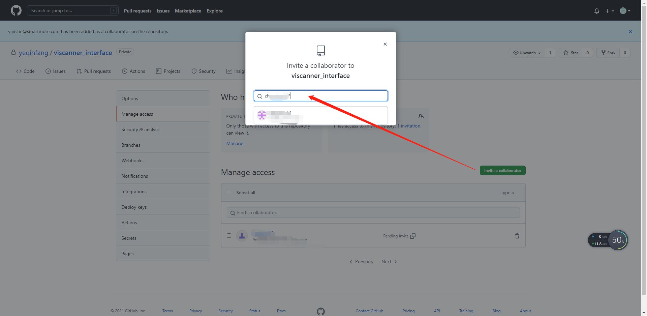Copy the pending invite link icon
This screenshot has width=647, height=316.
pos(413,236)
